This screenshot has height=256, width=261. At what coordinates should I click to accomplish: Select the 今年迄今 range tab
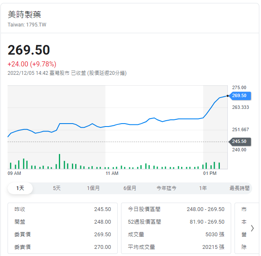click(x=166, y=188)
